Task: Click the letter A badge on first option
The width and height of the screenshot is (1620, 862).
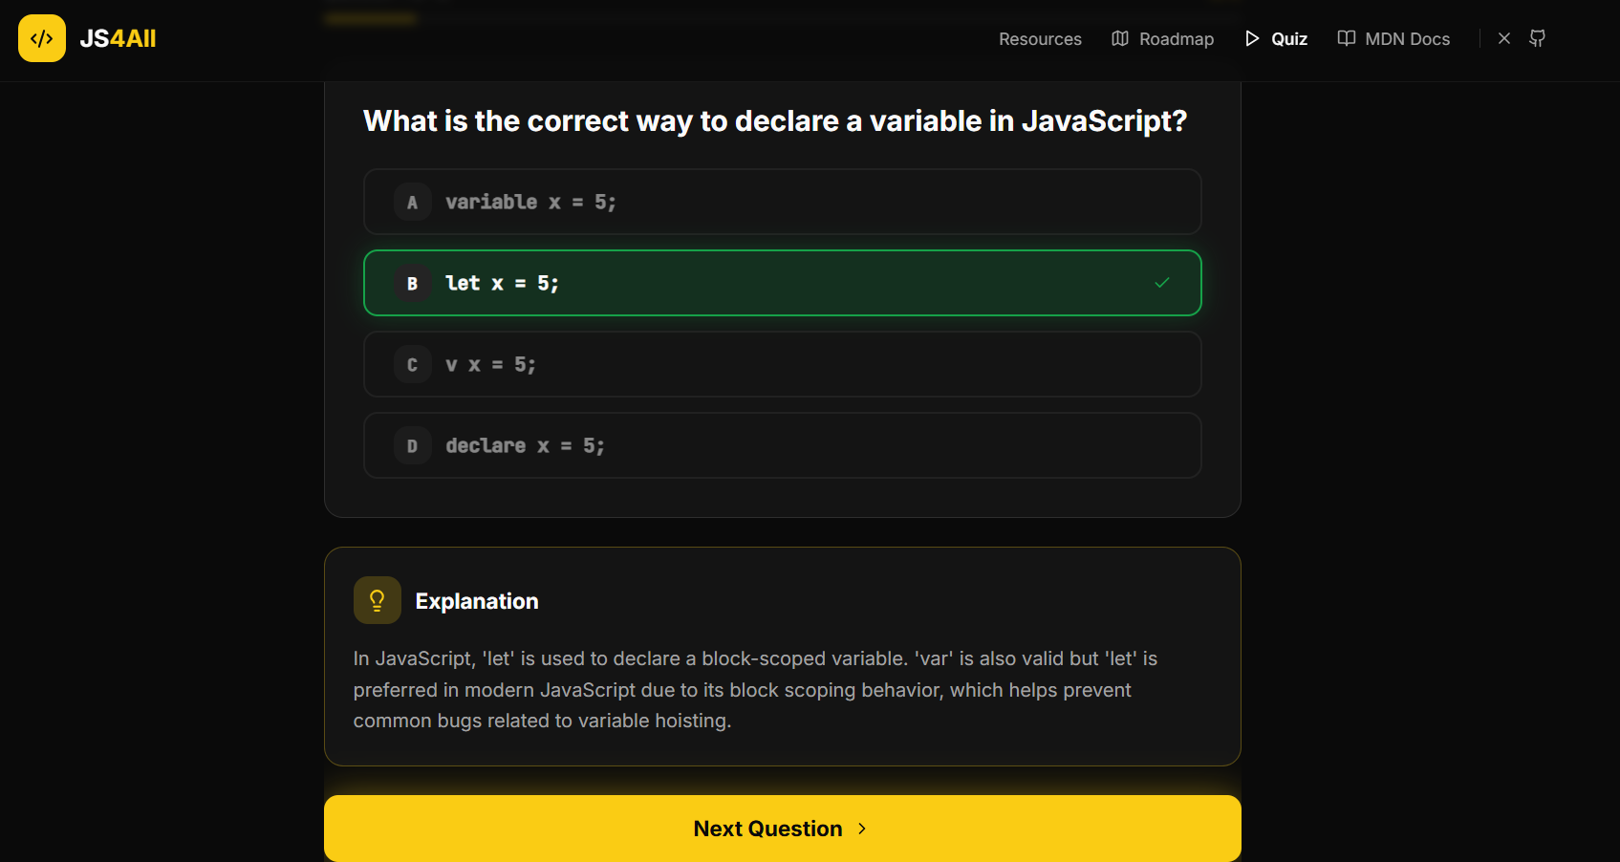Action: [x=412, y=202]
